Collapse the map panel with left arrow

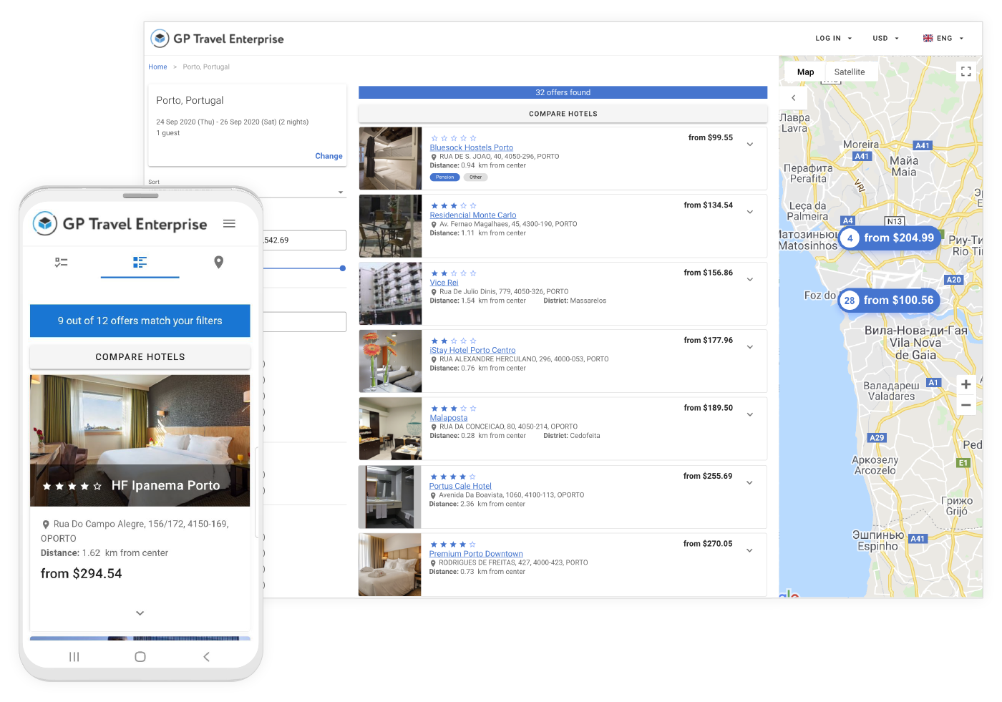(x=793, y=98)
